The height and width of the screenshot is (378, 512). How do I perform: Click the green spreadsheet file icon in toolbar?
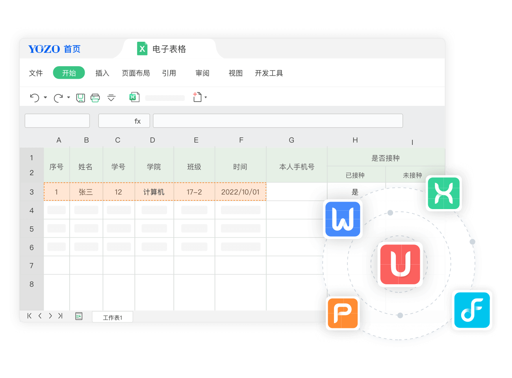[x=134, y=97]
